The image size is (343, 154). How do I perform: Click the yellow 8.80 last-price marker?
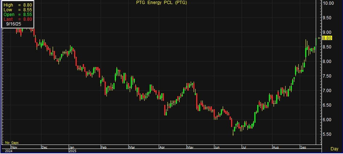tap(327, 38)
